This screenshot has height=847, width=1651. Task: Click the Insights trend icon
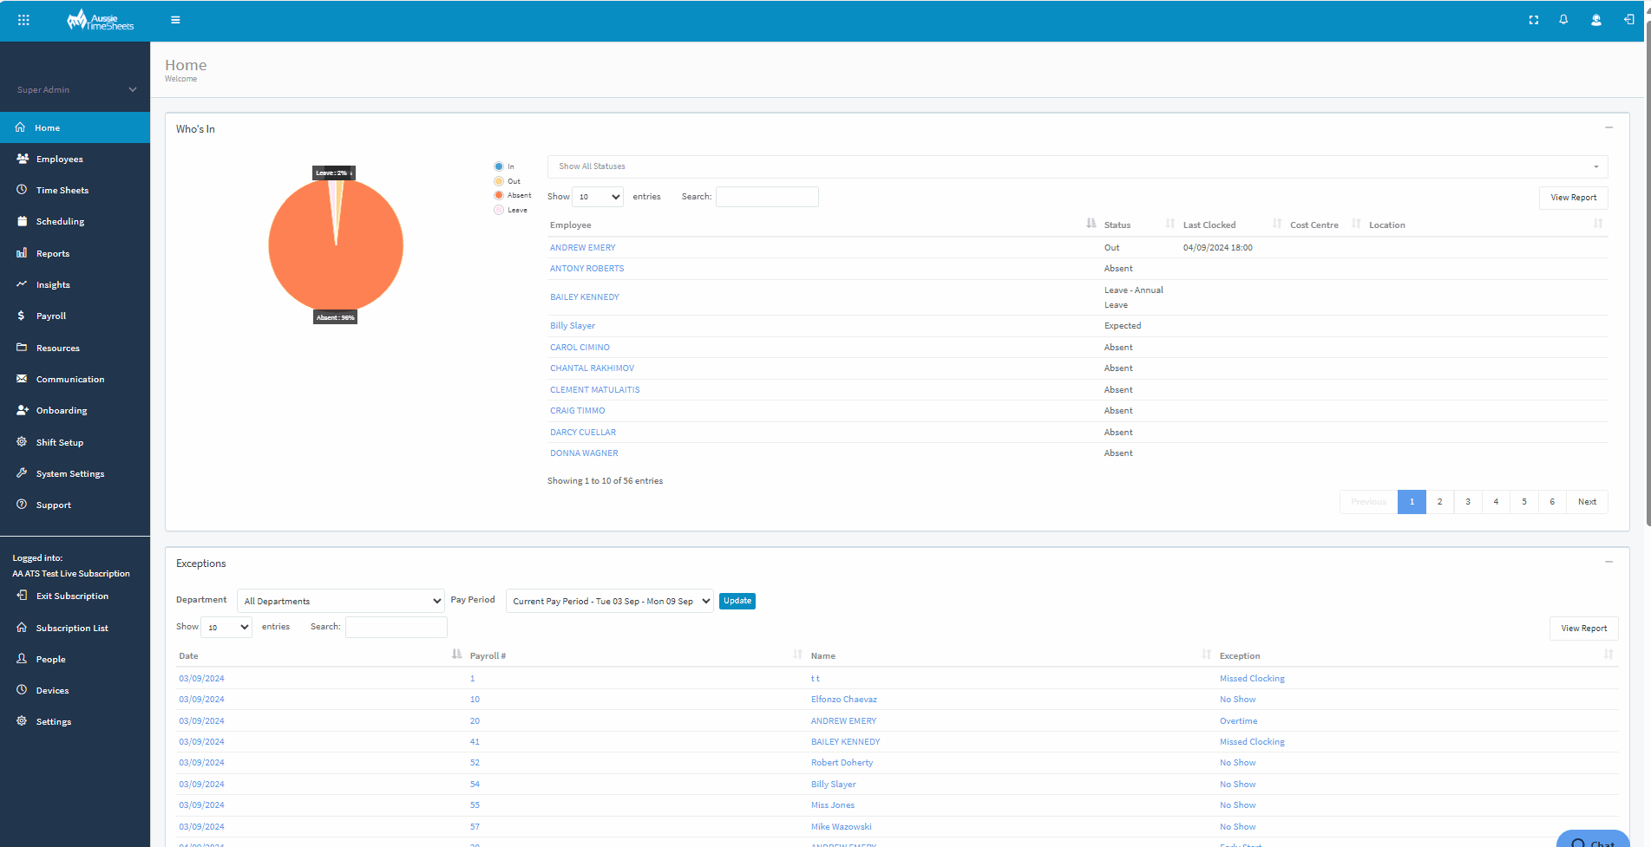coord(22,284)
